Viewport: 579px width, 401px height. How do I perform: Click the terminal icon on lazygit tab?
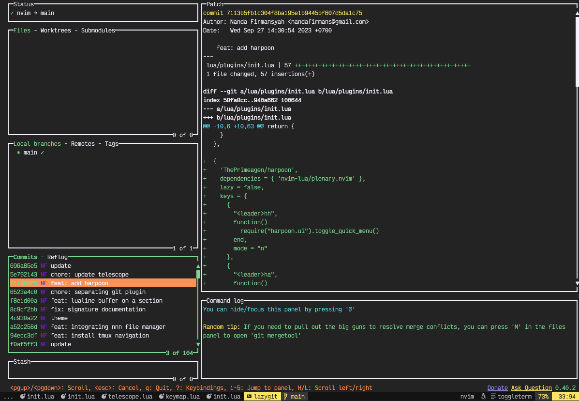[250, 397]
